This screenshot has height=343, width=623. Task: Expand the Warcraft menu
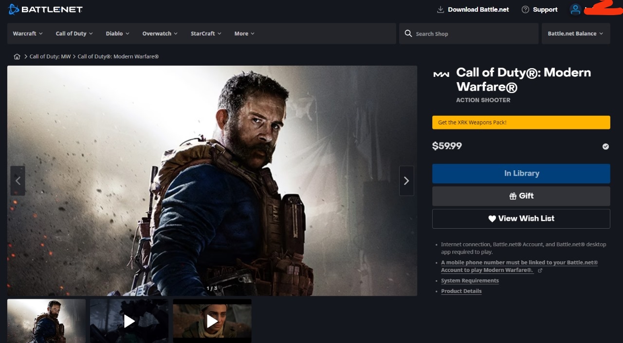coord(28,34)
